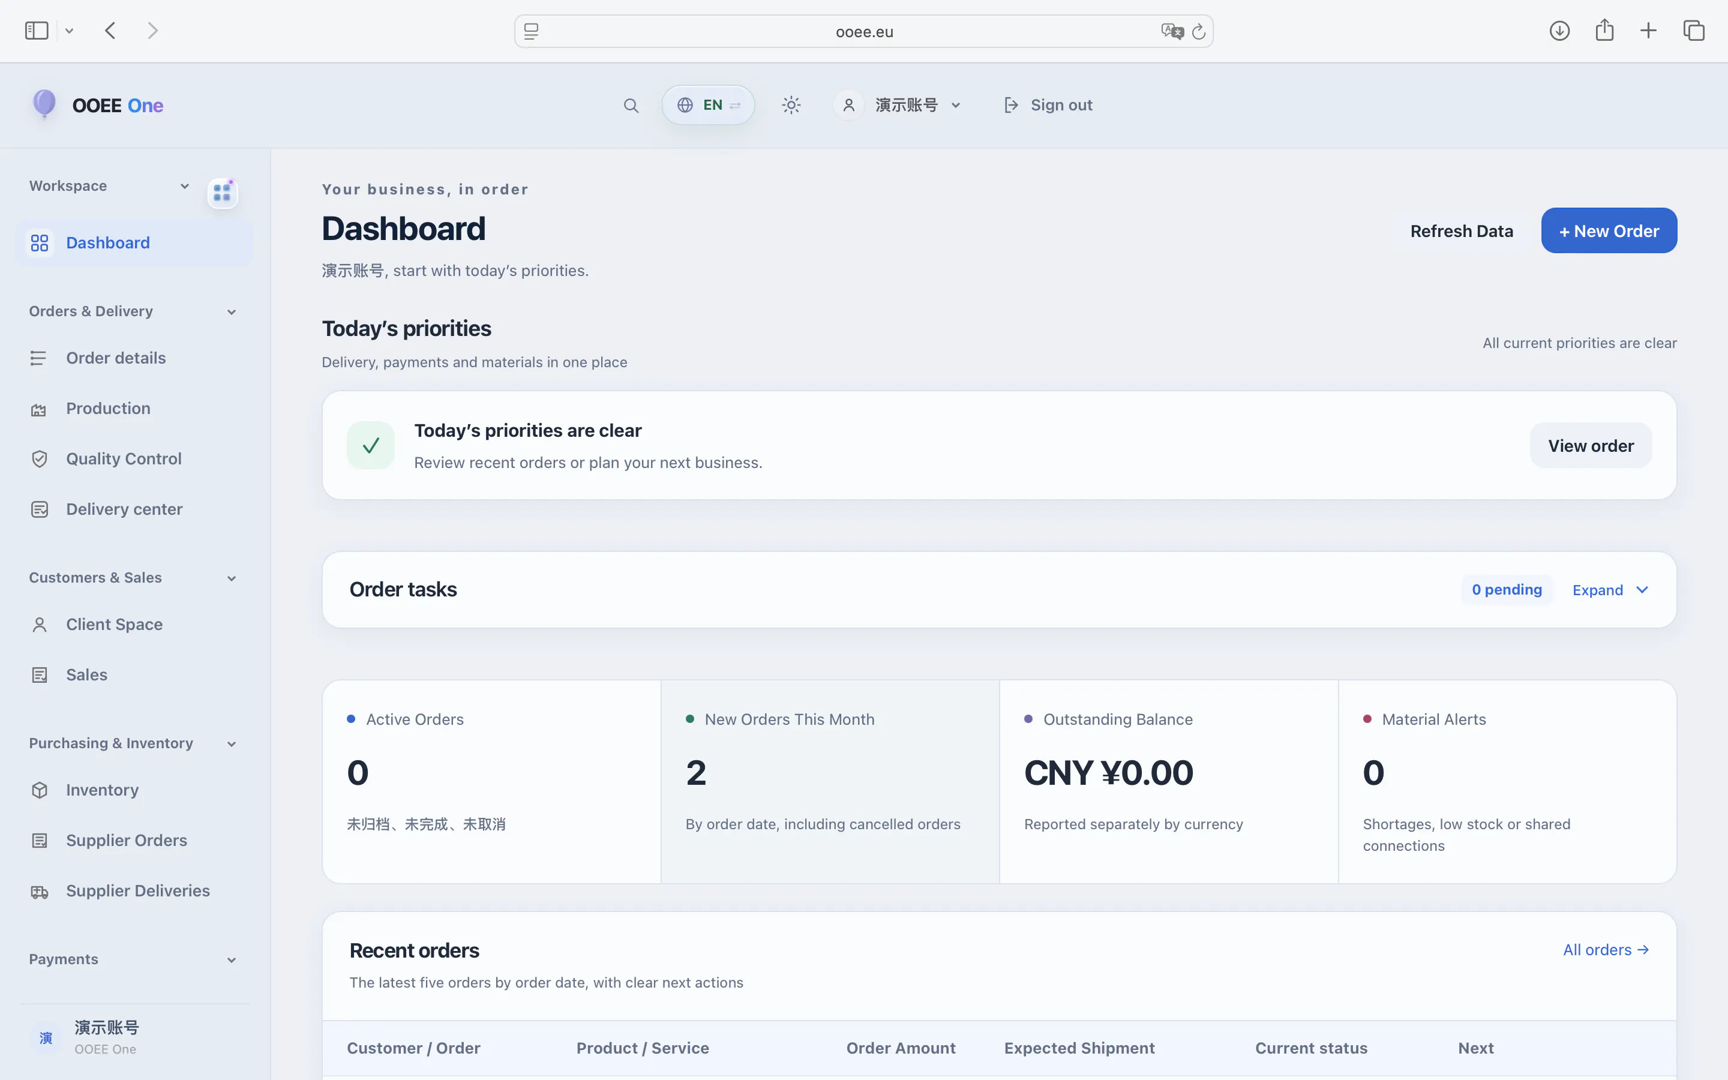This screenshot has height=1080, width=1728.
Task: Click Sign out in the header
Action: [1048, 105]
